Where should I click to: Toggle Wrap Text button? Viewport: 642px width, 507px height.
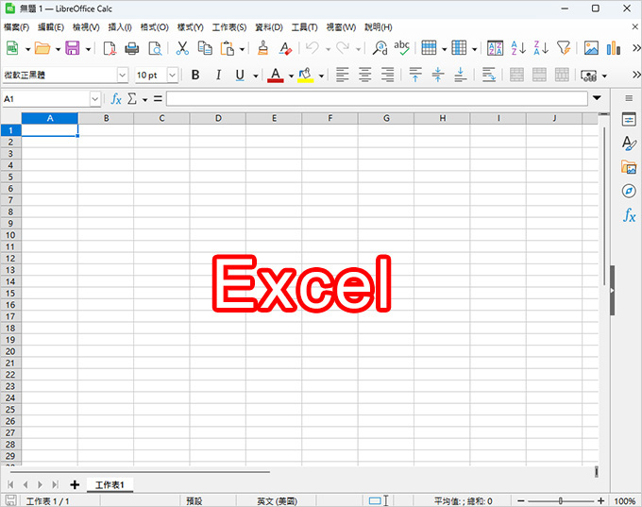pyautogui.click(x=488, y=75)
